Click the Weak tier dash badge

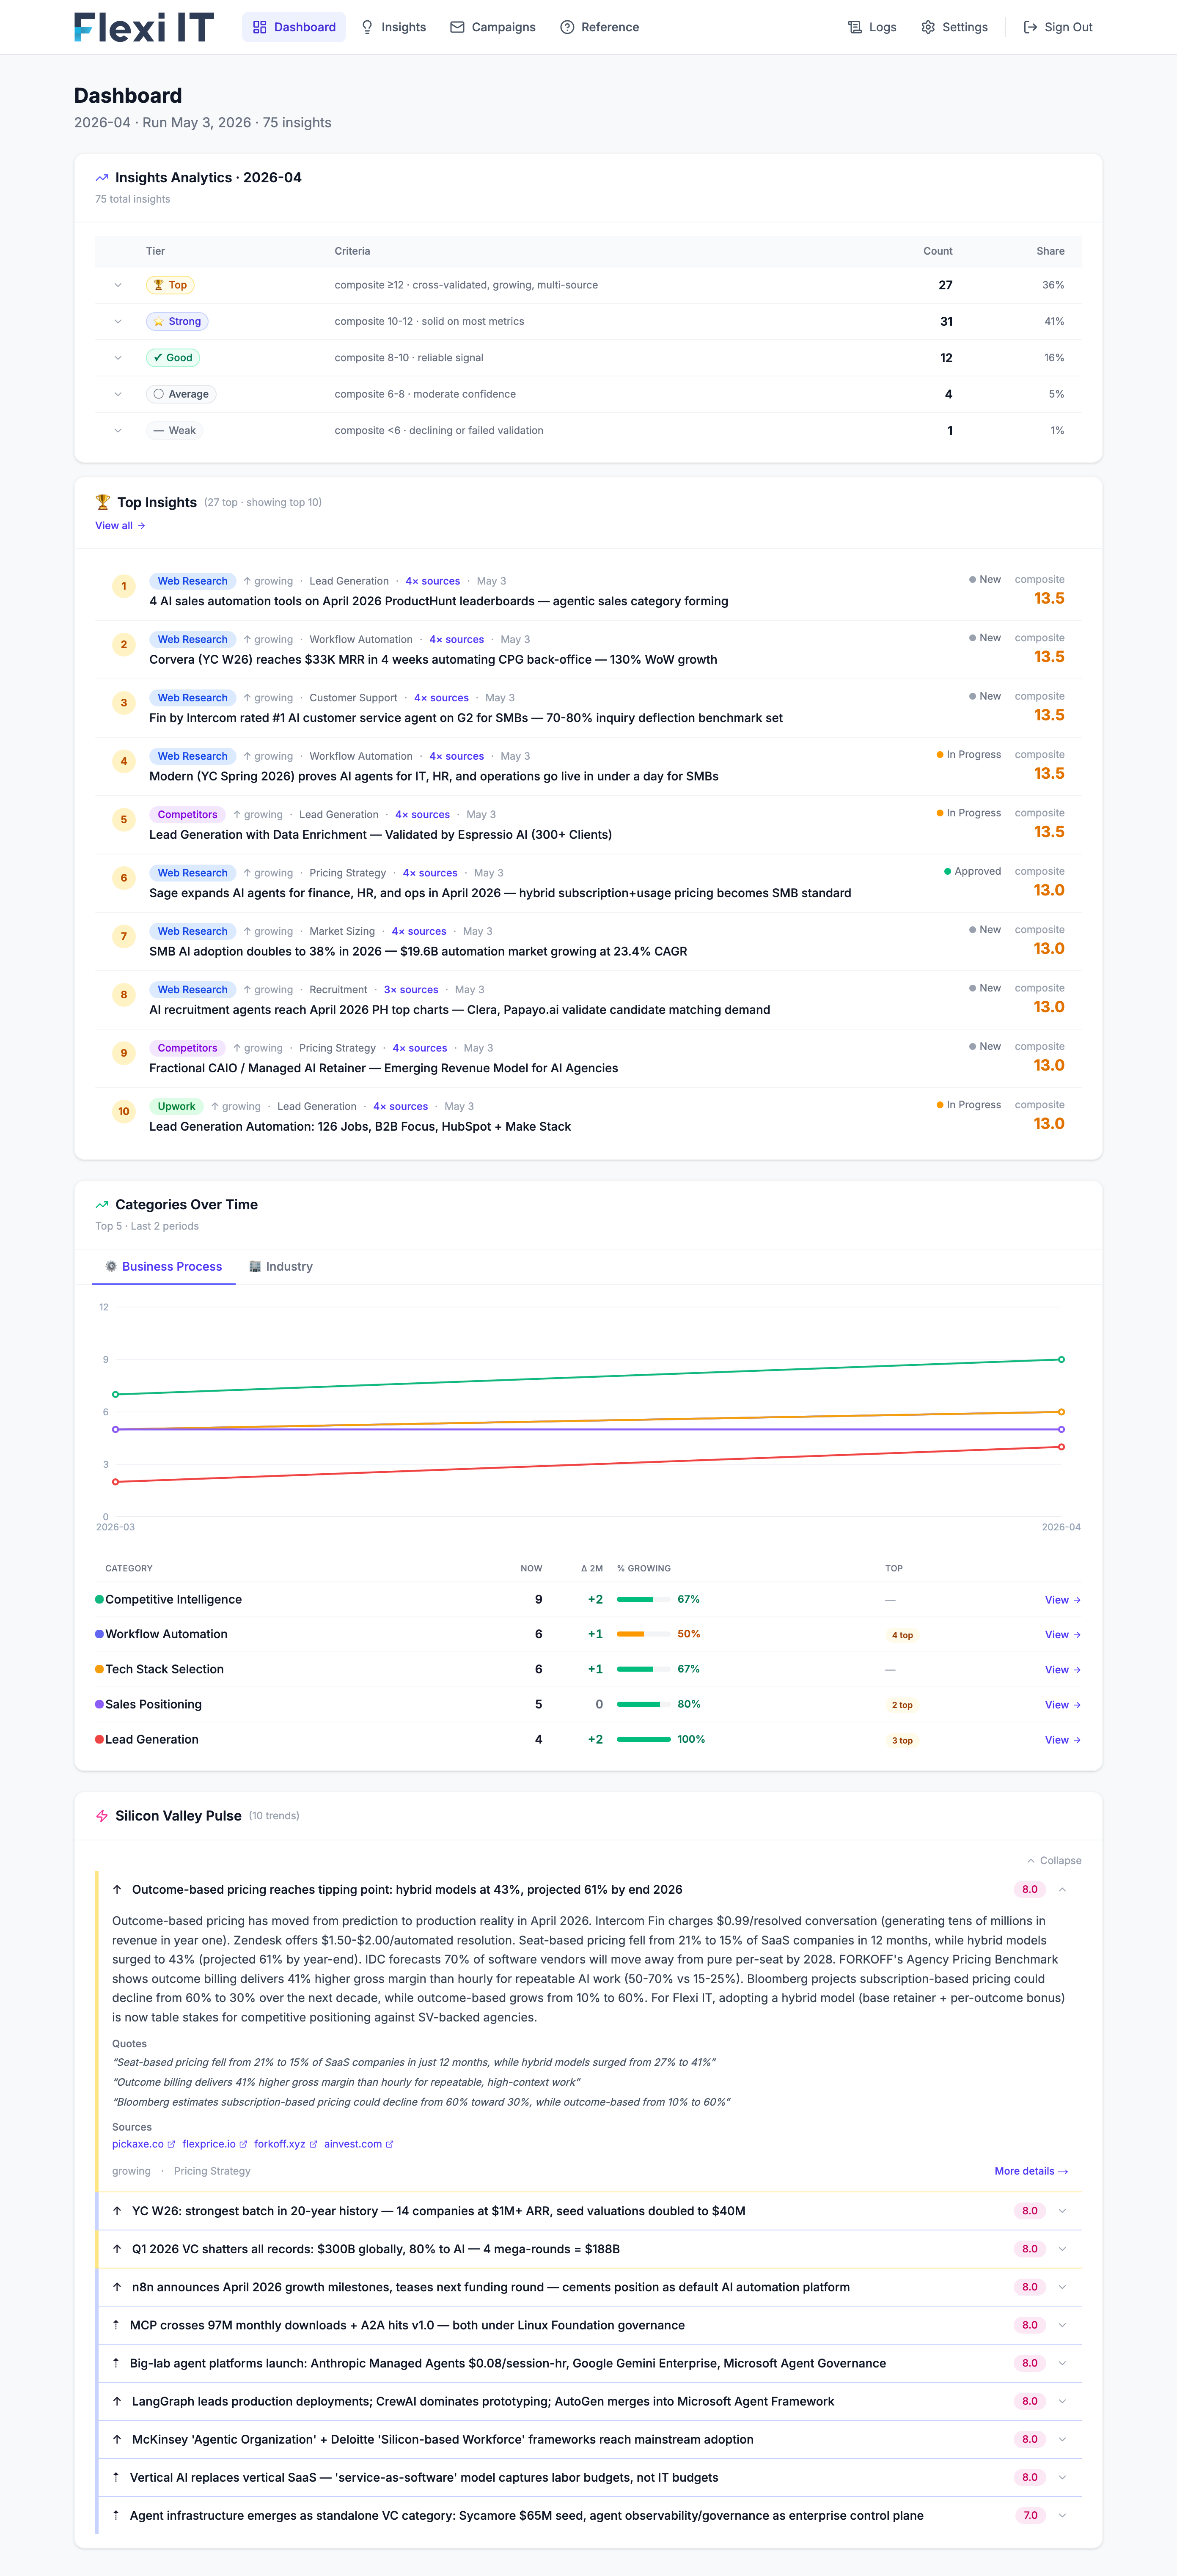click(x=175, y=431)
